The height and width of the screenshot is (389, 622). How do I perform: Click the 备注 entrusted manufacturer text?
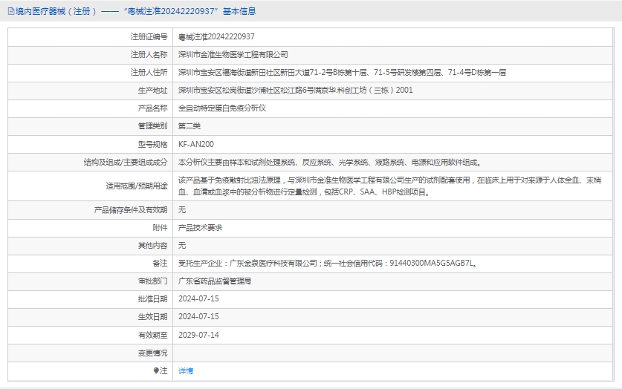[x=327, y=263]
